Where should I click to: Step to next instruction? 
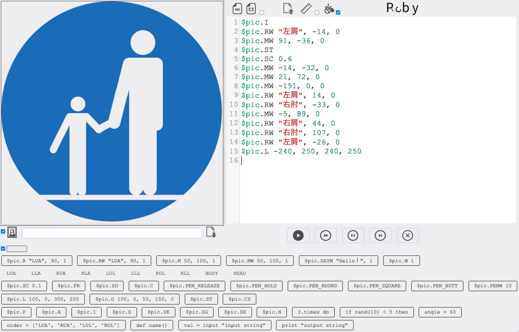tap(380, 236)
